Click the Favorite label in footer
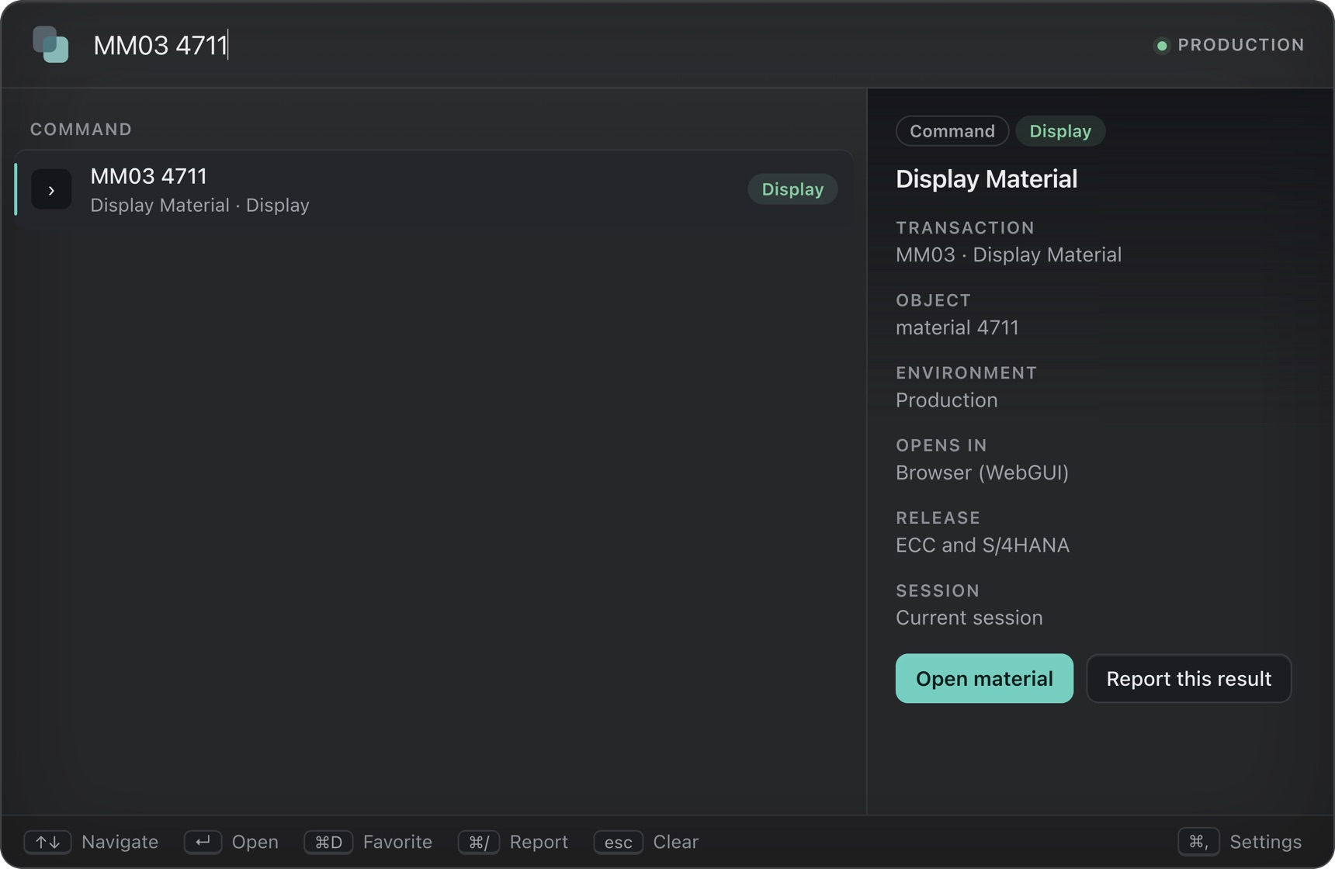The height and width of the screenshot is (869, 1335). tap(397, 842)
